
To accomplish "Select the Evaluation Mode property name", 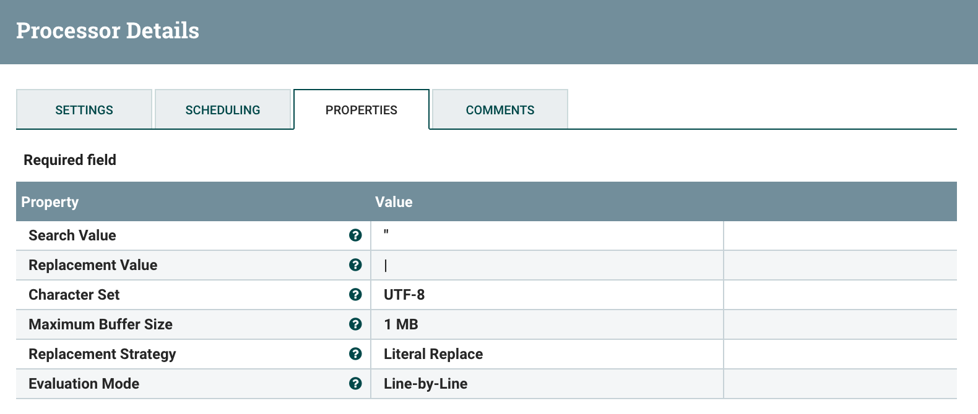I will pyautogui.click(x=84, y=384).
